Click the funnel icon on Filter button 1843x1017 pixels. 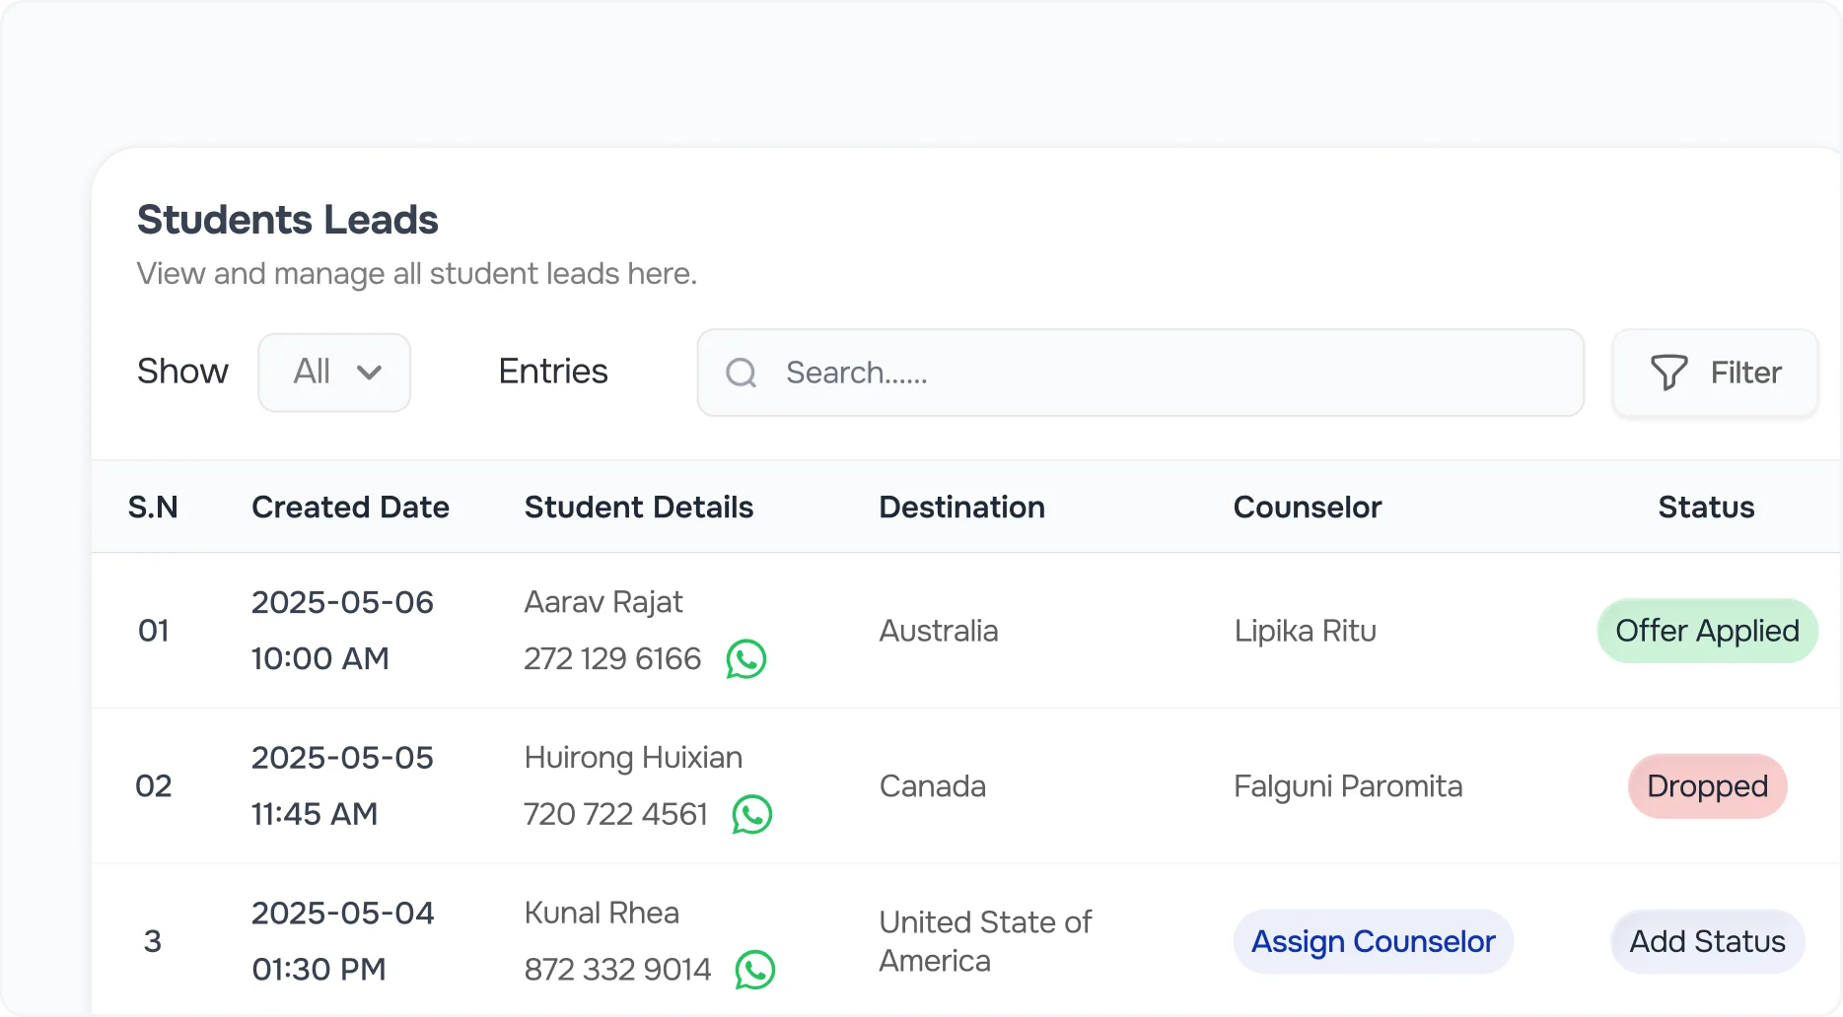coord(1668,373)
